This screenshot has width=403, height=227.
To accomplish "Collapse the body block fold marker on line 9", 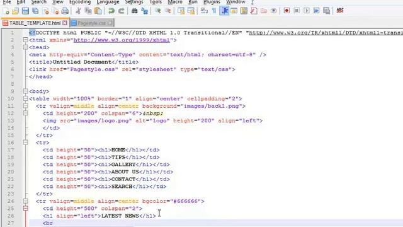I will tap(25, 91).
